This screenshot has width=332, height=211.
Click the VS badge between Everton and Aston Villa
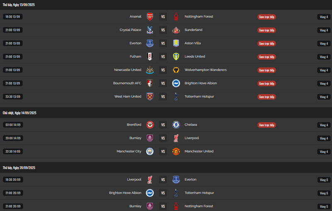163,43
